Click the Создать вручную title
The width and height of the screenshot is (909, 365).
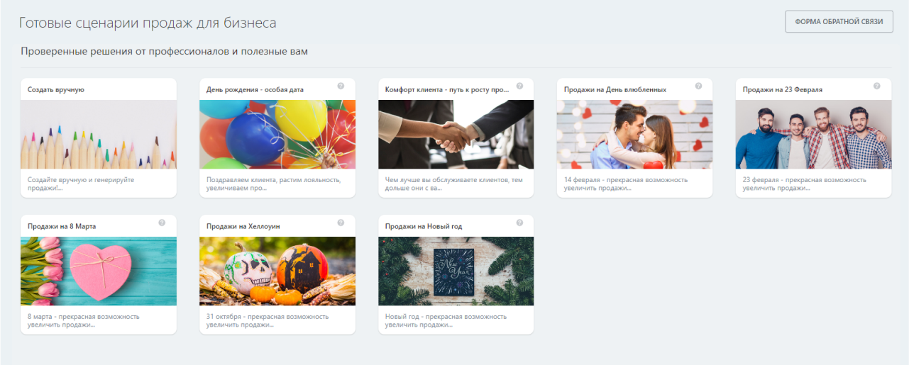[x=56, y=90]
